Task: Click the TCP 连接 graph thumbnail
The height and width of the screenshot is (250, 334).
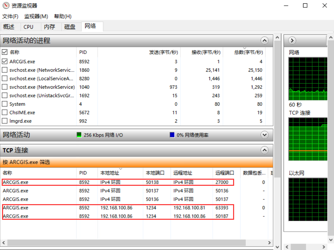Action: tap(307, 139)
